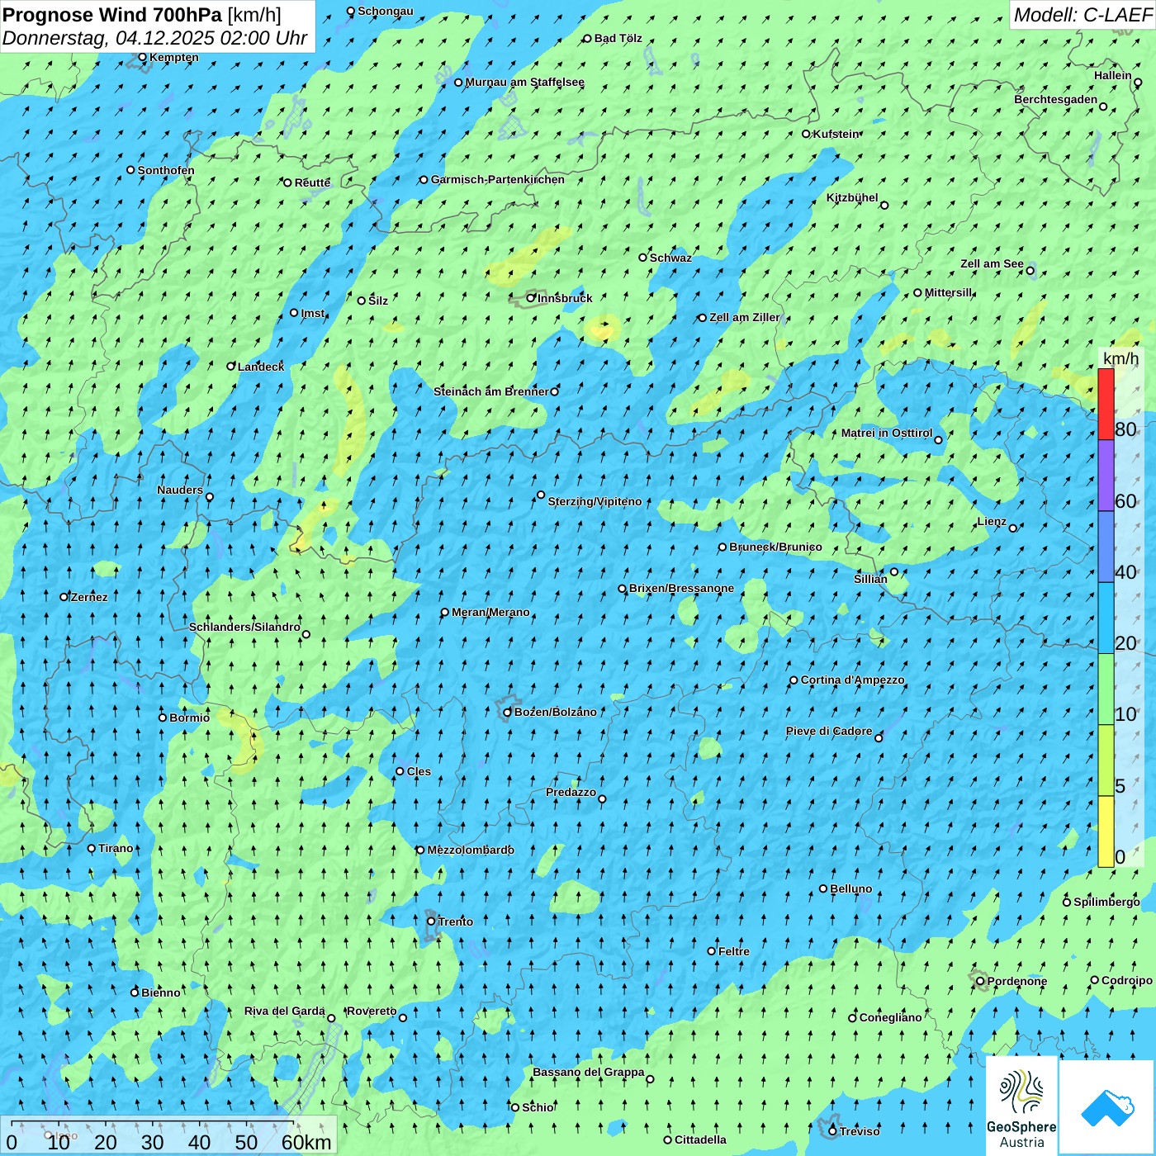The image size is (1156, 1156).
Task: Click the Bruneck/Brunico label
Action: [775, 547]
